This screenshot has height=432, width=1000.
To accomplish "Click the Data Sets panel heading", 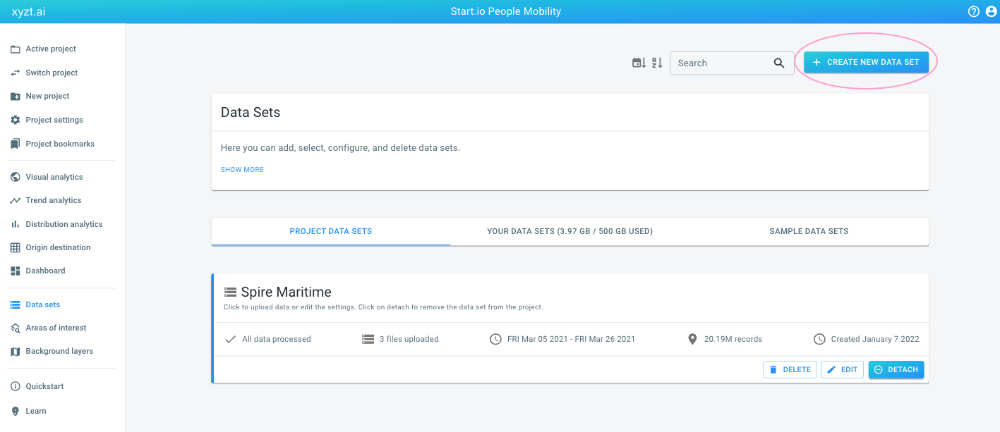I will 251,112.
